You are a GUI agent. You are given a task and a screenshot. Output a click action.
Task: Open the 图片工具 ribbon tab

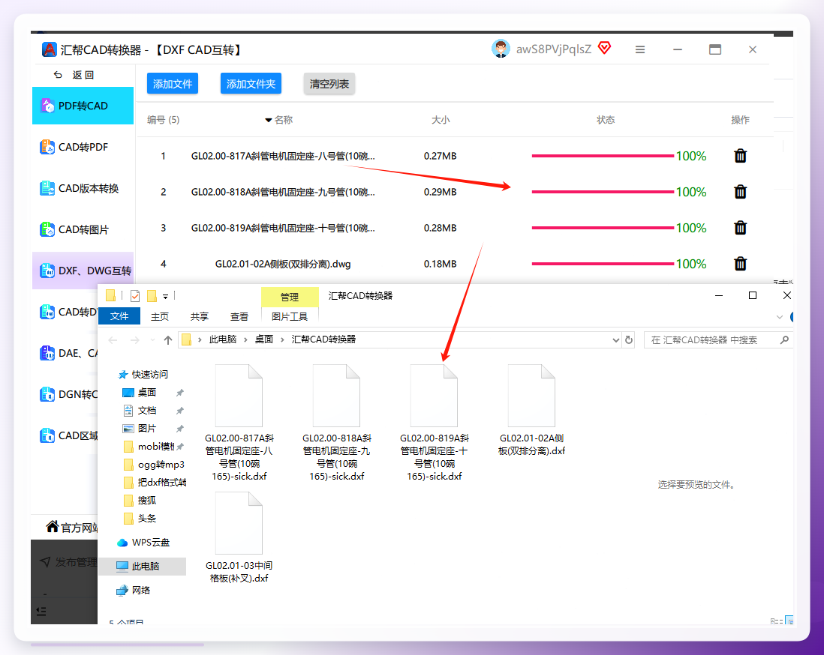pos(290,316)
